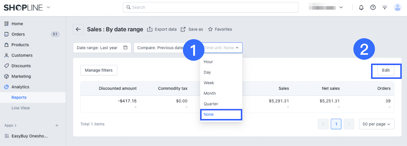This screenshot has height=146, width=407.
Task: Click the Export data icon
Action: click(x=150, y=29)
